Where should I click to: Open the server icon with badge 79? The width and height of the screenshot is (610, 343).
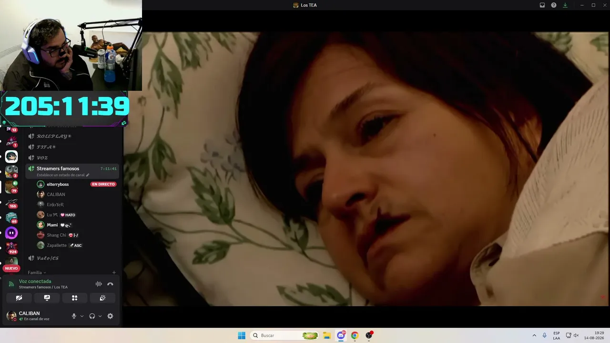pyautogui.click(x=11, y=187)
